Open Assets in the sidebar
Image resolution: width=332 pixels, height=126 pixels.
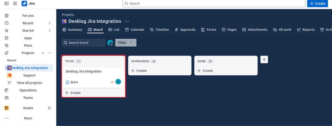point(28,108)
